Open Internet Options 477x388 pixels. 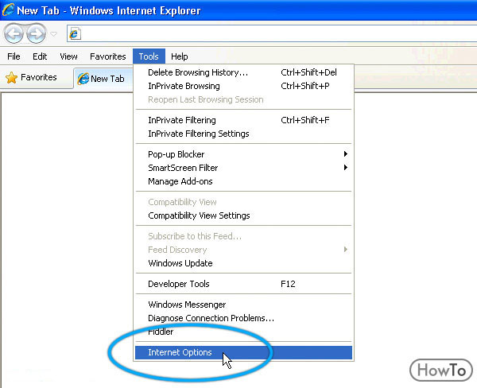pos(243,352)
